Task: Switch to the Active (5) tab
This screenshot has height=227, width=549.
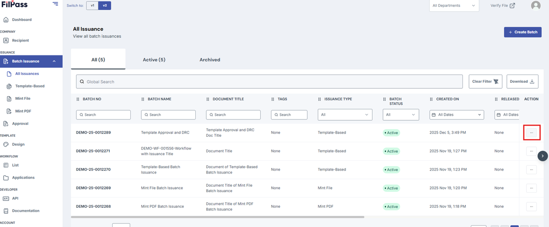Action: (x=154, y=59)
